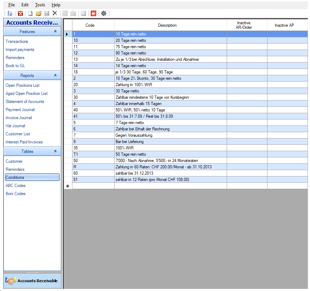Click the Inactive AR/Order column header

(x=247, y=25)
